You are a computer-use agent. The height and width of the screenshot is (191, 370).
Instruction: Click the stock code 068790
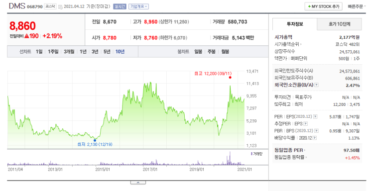coord(35,6)
